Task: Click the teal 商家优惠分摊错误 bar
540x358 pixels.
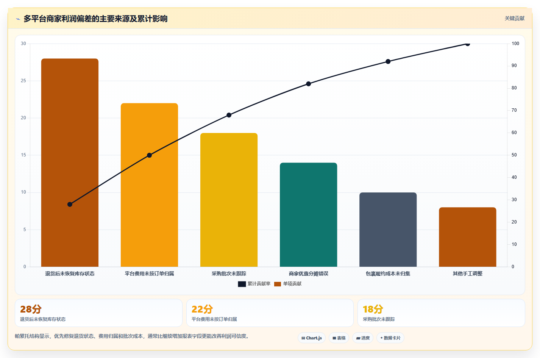Action: pyautogui.click(x=308, y=214)
